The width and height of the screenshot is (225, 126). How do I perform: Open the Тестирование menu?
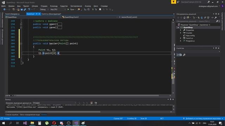click(76, 6)
